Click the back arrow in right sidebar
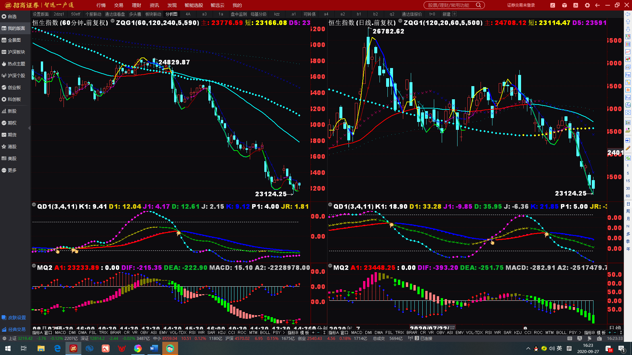Screen dimensions: 632x355 pos(628,14)
